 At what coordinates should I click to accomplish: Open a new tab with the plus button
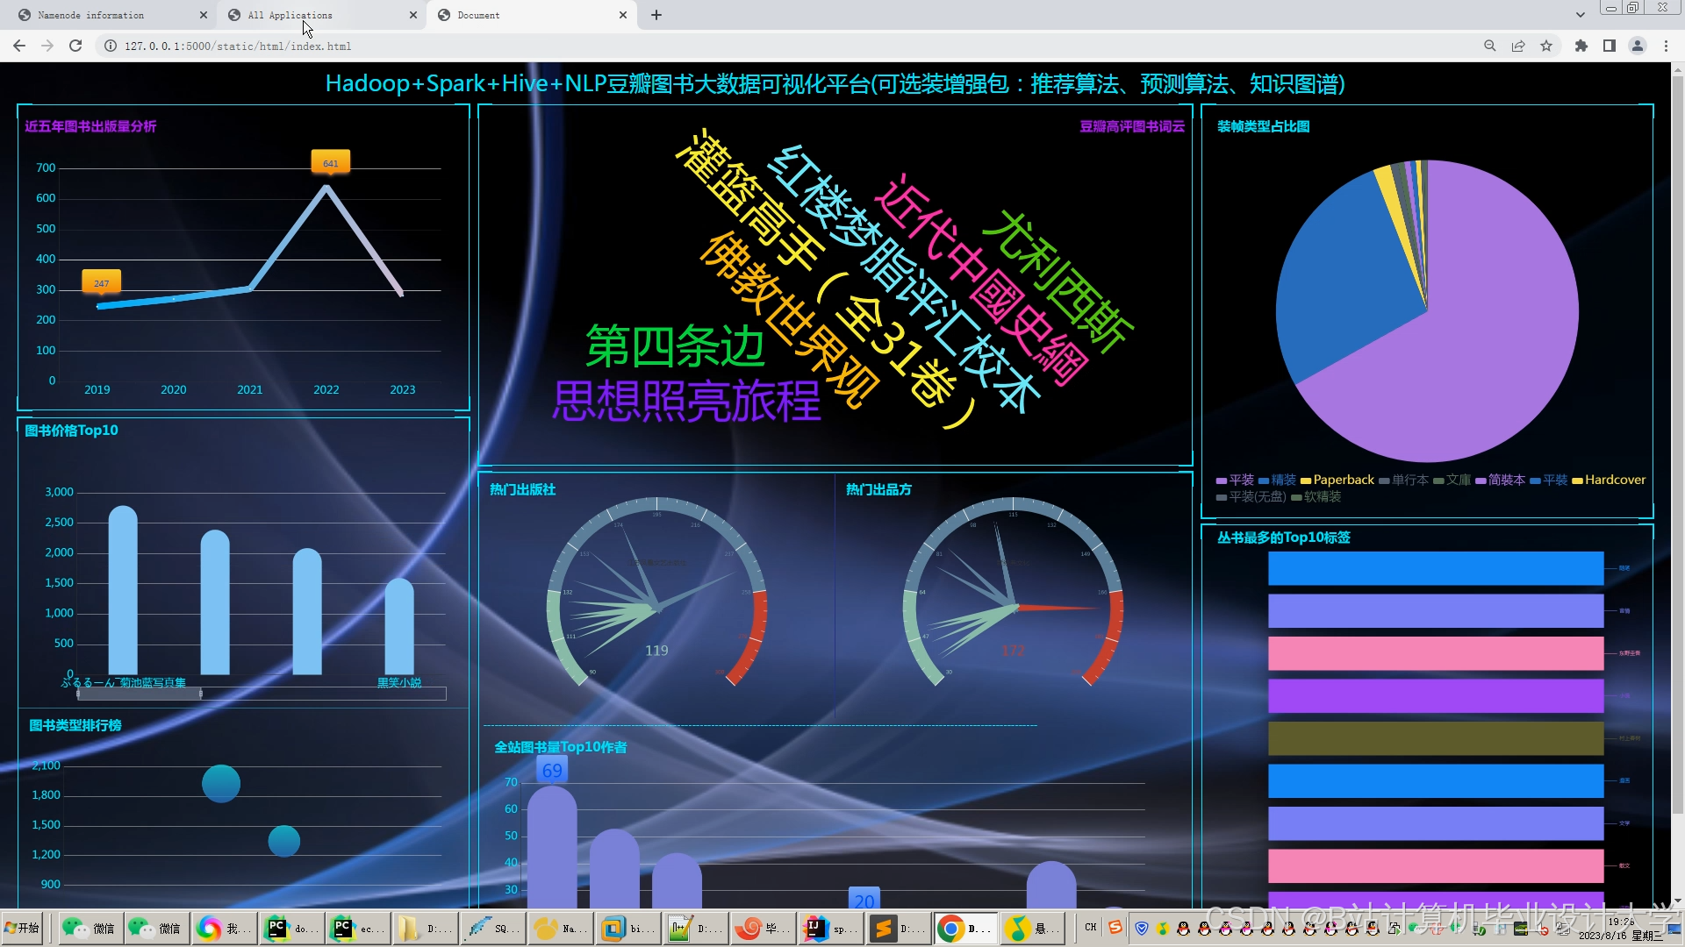(656, 15)
